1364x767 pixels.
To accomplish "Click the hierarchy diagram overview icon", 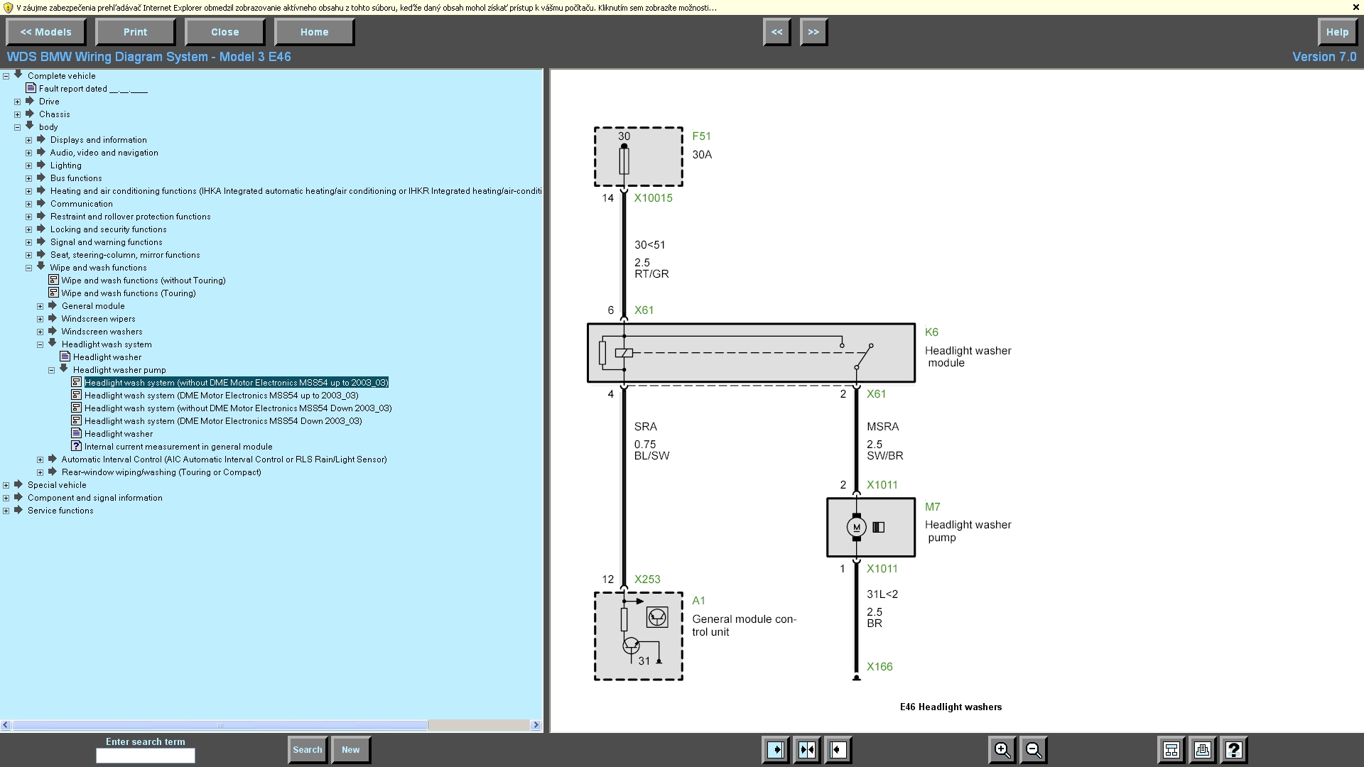I will click(1171, 750).
